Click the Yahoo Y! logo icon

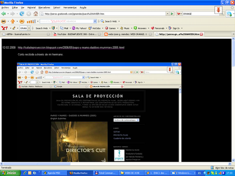click(4, 28)
